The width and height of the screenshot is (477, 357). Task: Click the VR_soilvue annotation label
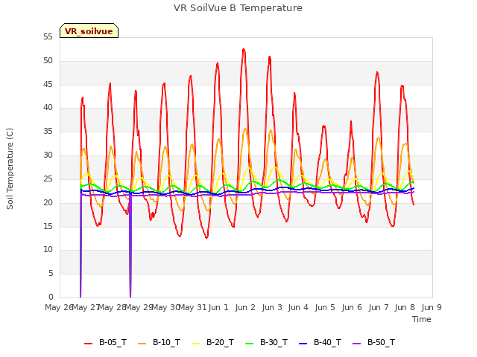click(x=89, y=30)
